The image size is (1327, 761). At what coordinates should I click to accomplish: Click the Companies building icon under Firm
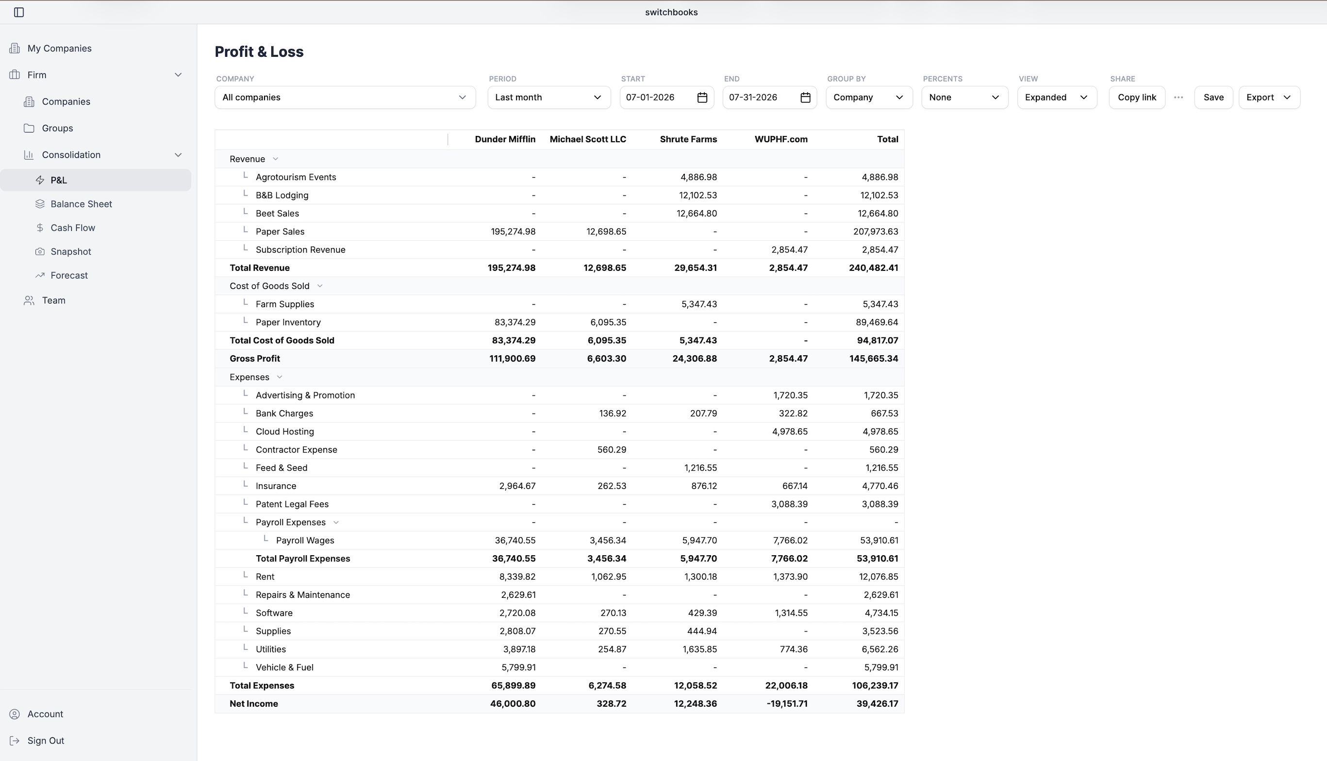[x=29, y=101]
